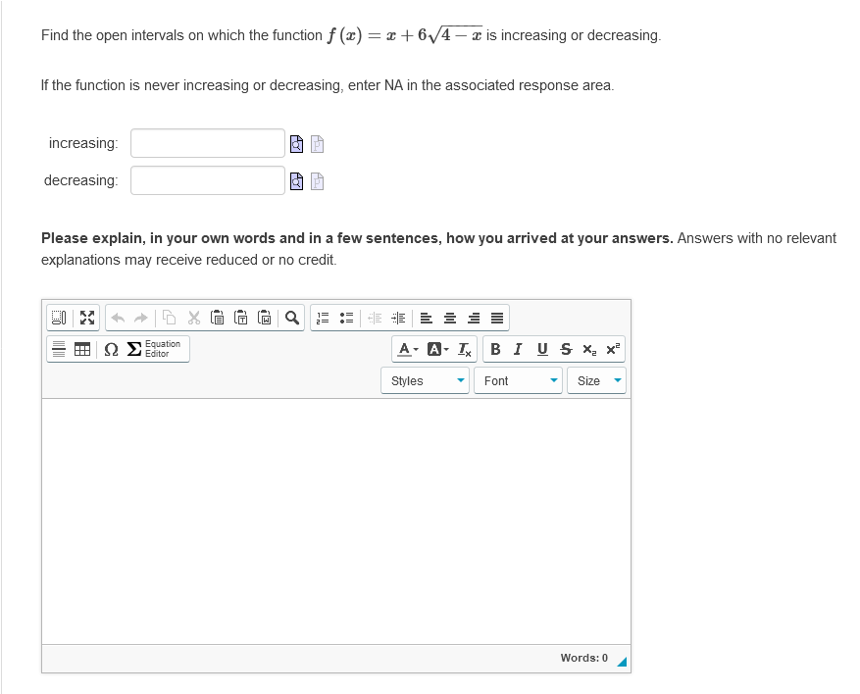Image resolution: width=860 pixels, height=694 pixels.
Task: Click the Undo arrow in the toolbar
Action: (118, 317)
